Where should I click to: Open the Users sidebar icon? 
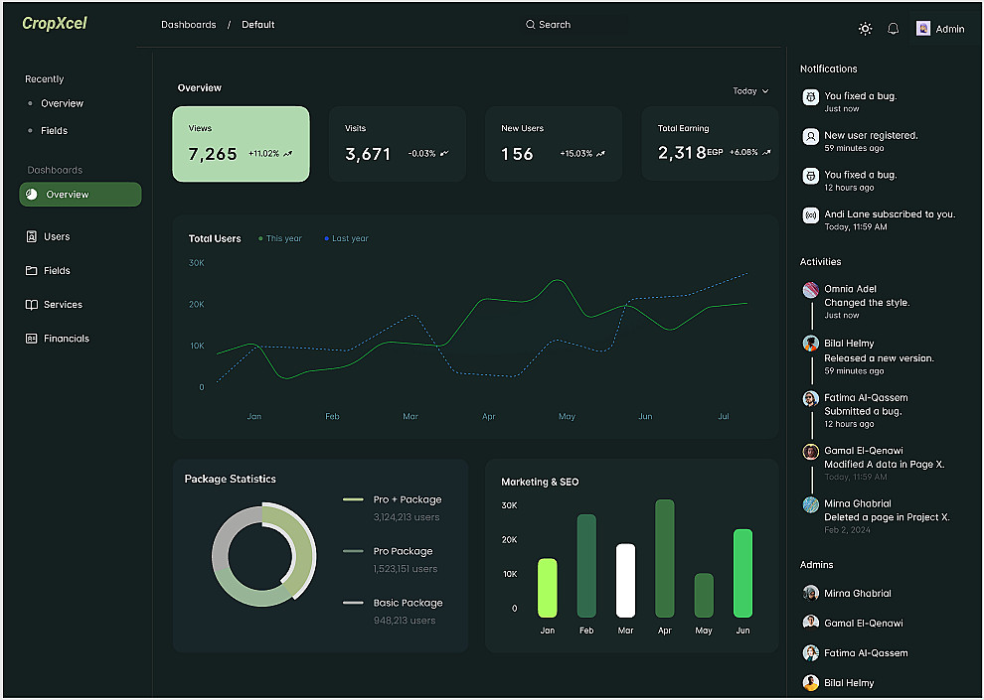[32, 236]
